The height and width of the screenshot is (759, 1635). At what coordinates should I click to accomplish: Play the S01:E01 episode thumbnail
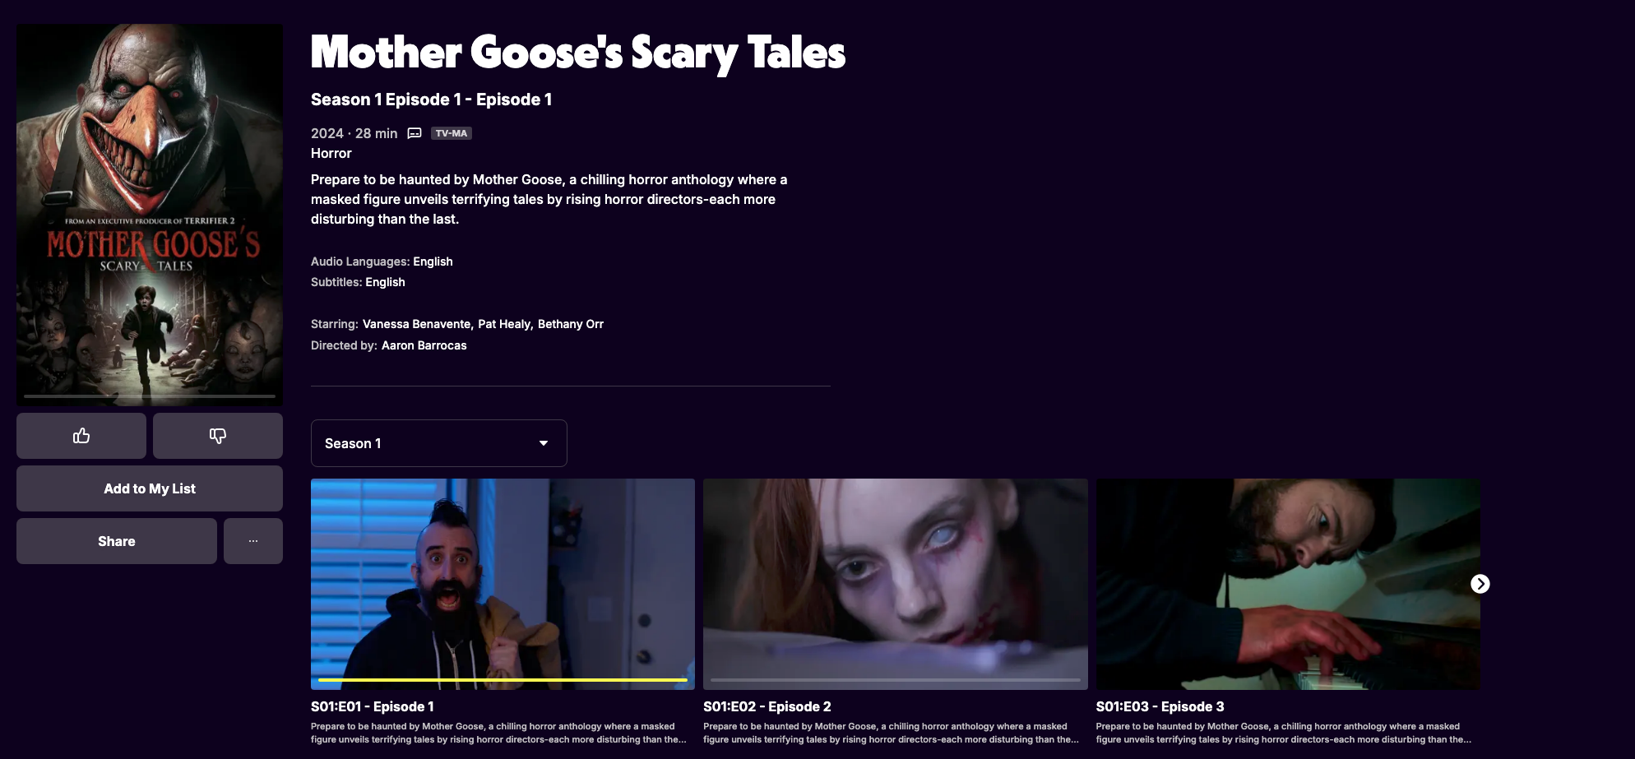tap(503, 584)
